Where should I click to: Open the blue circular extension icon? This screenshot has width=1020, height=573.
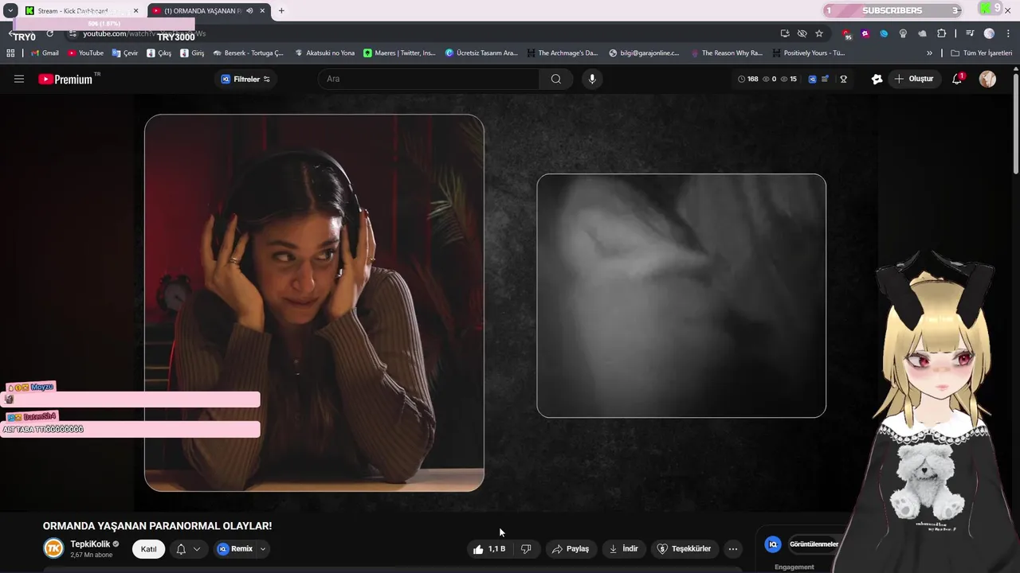[x=884, y=33]
